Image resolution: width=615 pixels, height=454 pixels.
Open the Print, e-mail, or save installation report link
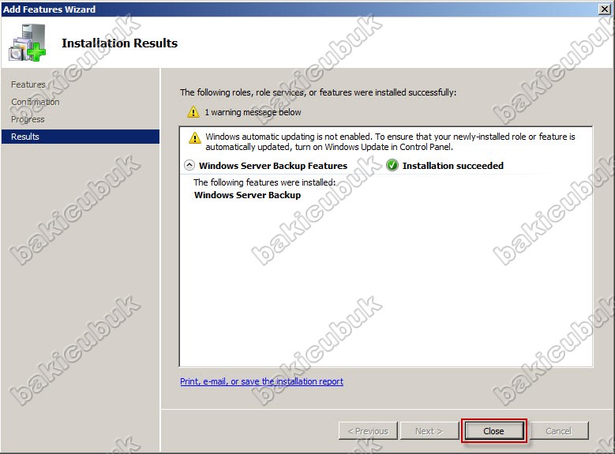pos(261,381)
